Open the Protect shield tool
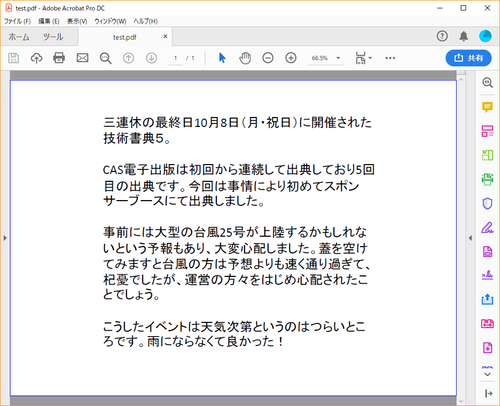This screenshot has width=500, height=406. point(487,203)
